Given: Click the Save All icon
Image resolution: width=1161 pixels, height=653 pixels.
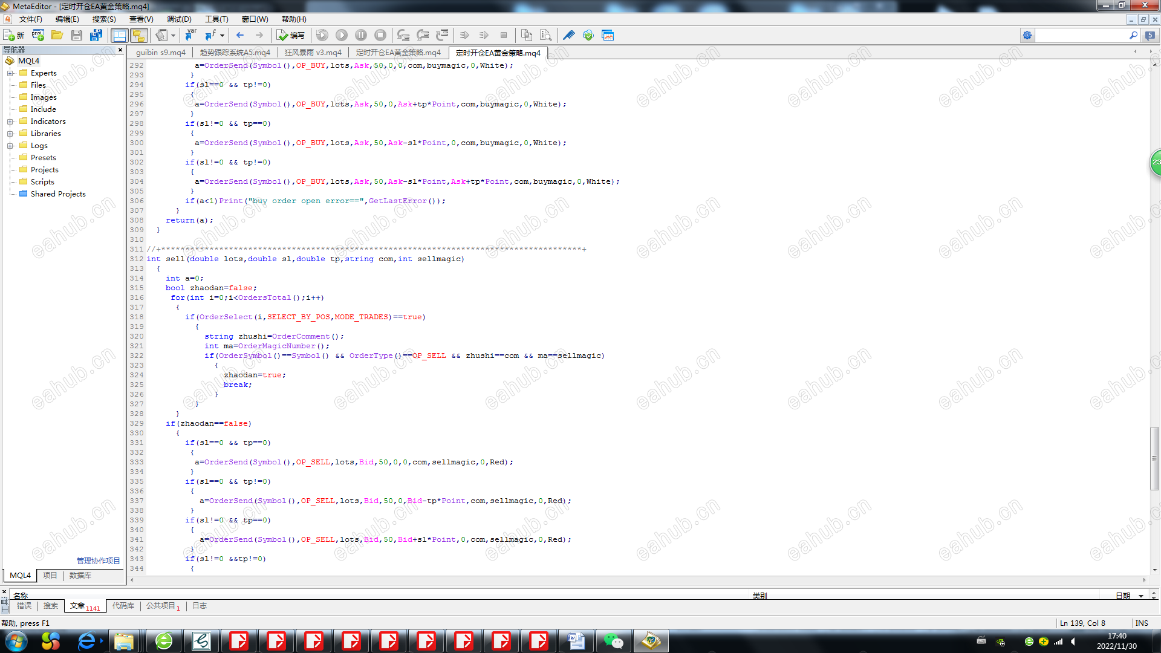Looking at the screenshot, I should click(96, 35).
